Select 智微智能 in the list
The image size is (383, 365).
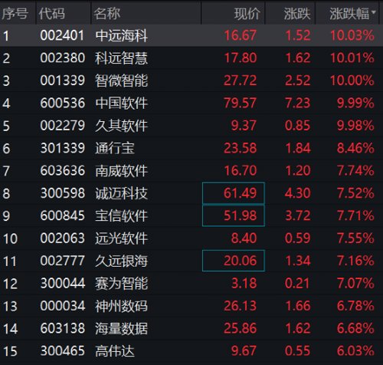[122, 81]
